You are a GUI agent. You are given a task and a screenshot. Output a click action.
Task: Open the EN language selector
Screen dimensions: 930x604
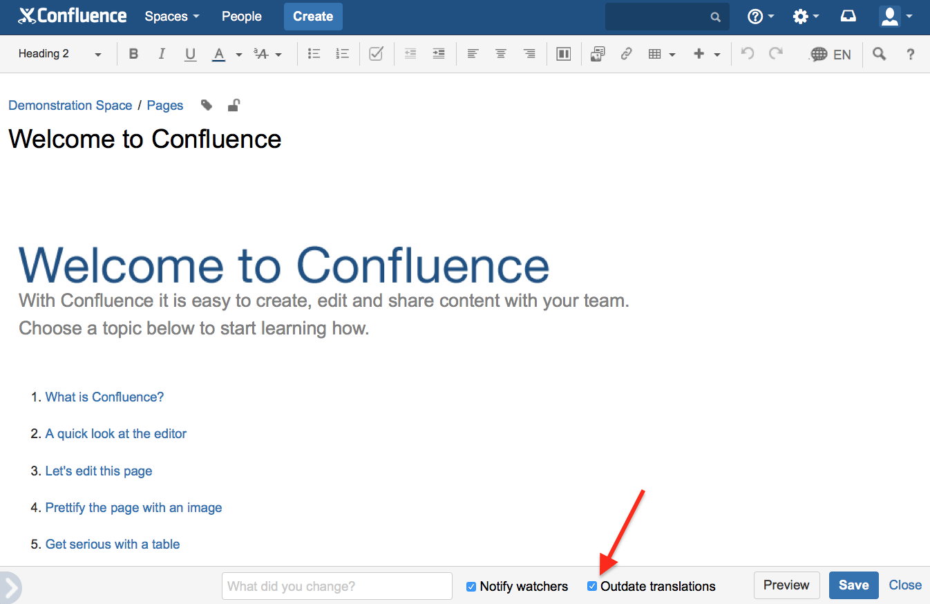click(x=831, y=54)
